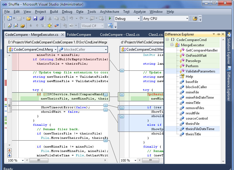The image size is (234, 170).
Task: Open the Difference Explorer window position menu arrow
Action: click(x=214, y=34)
